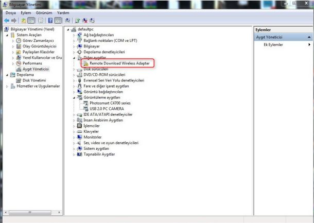Open the Görünüm menu
314x223 pixels.
coord(44,12)
